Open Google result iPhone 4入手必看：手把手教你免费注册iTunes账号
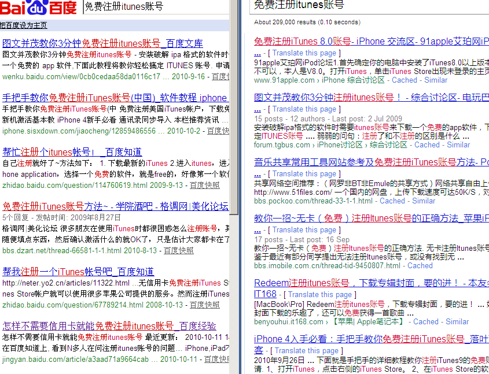This screenshot has height=374, width=489. point(372,339)
